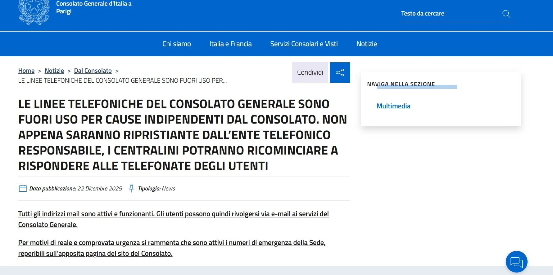
Task: Click the Italian Republic emblem logo
Action: 34,12
